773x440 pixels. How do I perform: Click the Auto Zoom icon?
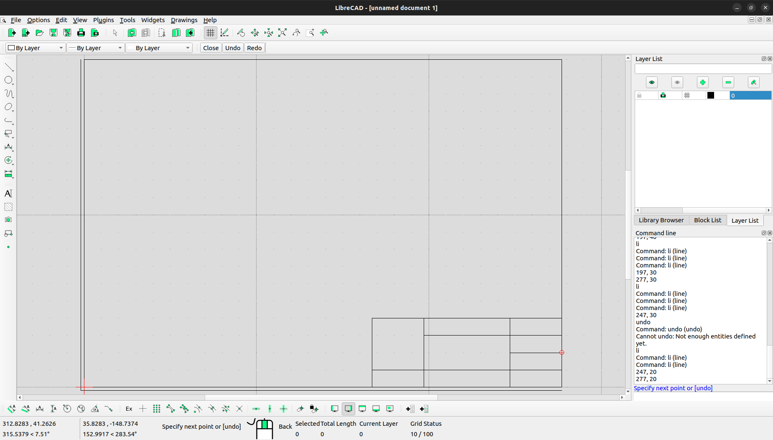coord(282,33)
